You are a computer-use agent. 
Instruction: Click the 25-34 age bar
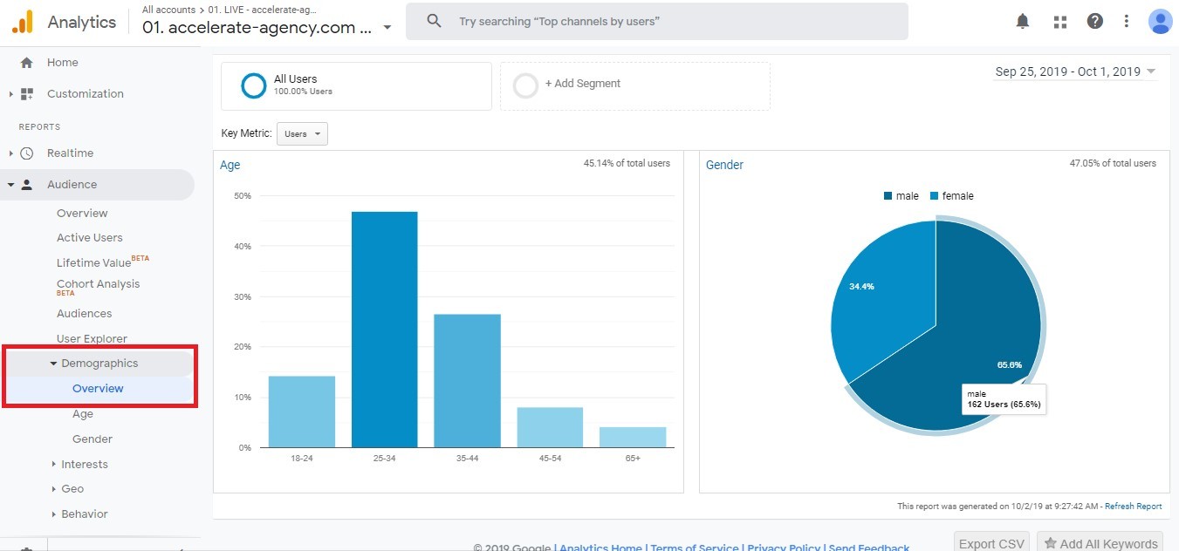tap(384, 331)
